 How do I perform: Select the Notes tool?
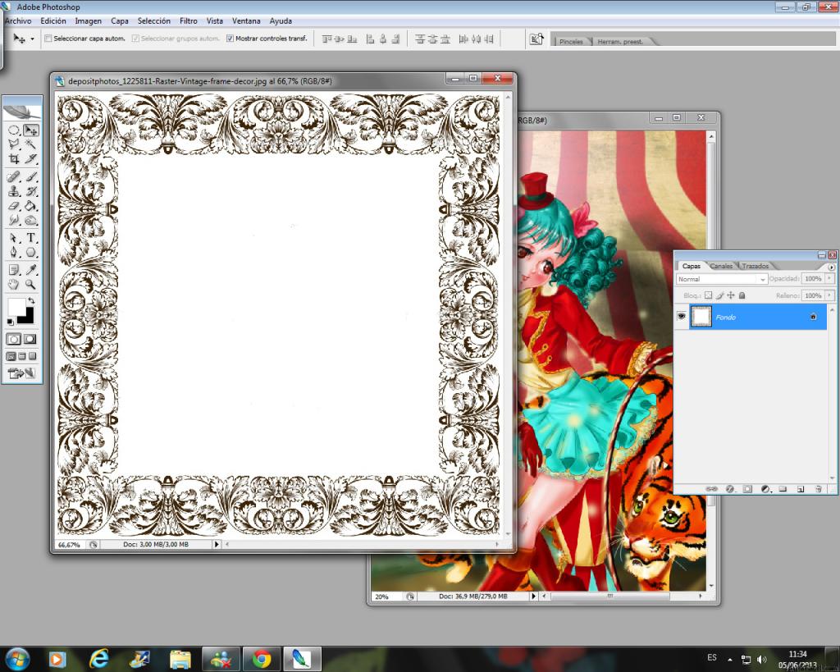click(14, 270)
